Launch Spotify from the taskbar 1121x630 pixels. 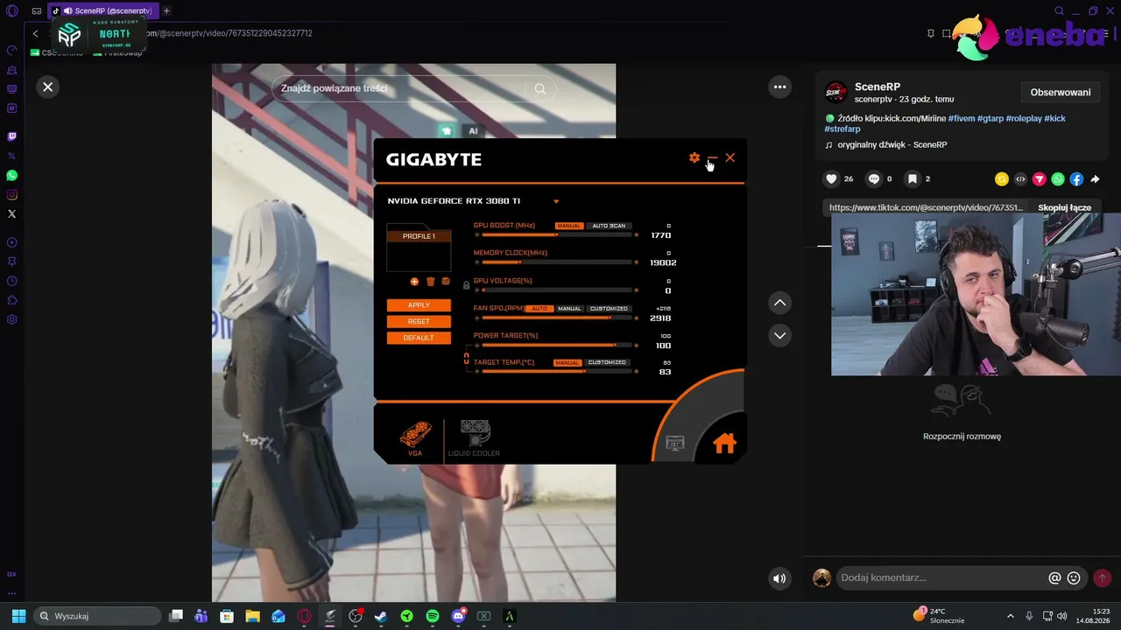click(x=433, y=616)
